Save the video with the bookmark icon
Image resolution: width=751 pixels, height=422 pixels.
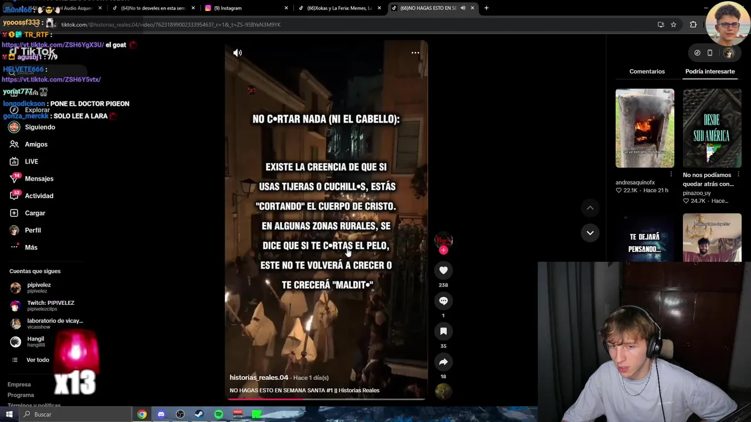(x=444, y=331)
